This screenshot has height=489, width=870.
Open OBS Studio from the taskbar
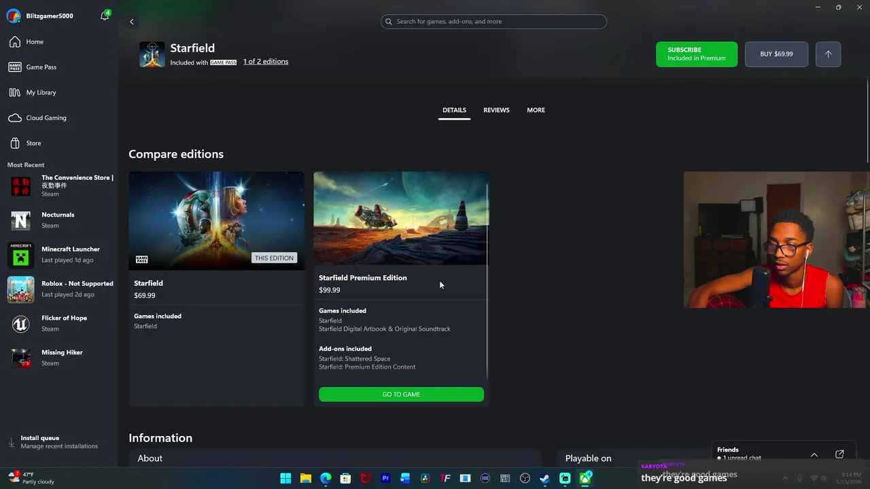(525, 478)
